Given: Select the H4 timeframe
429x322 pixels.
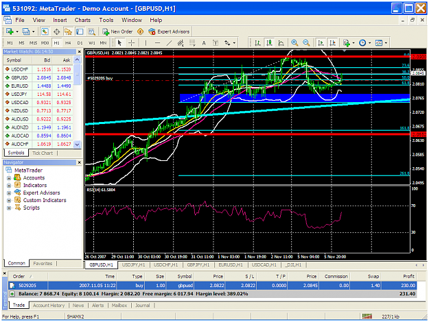Looking at the screenshot, I should pos(68,43).
